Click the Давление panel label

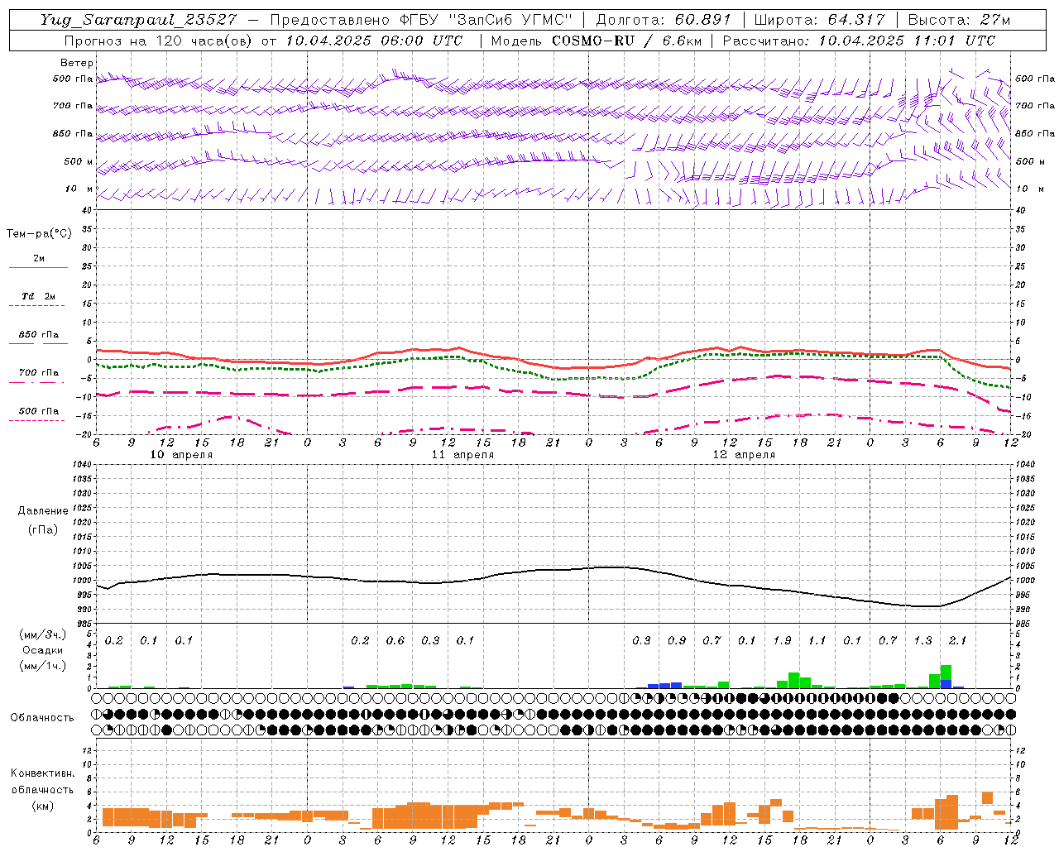pyautogui.click(x=43, y=511)
